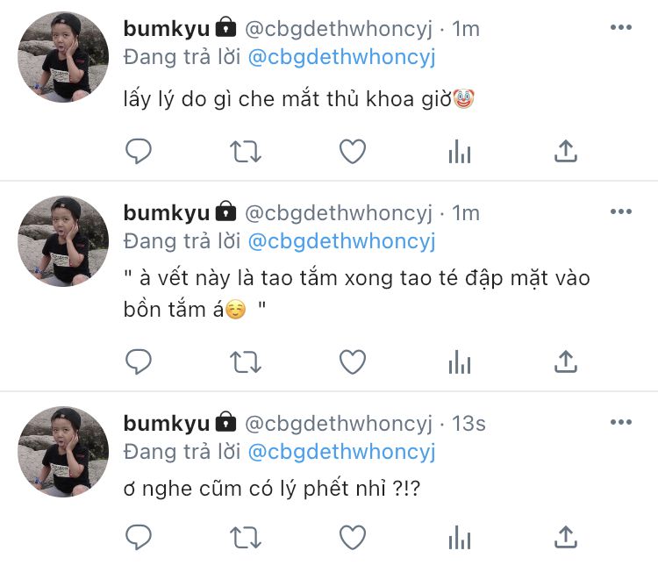Reply to the 'ơ nghe cũm' tweet
This screenshot has height=565, width=658.
click(139, 537)
